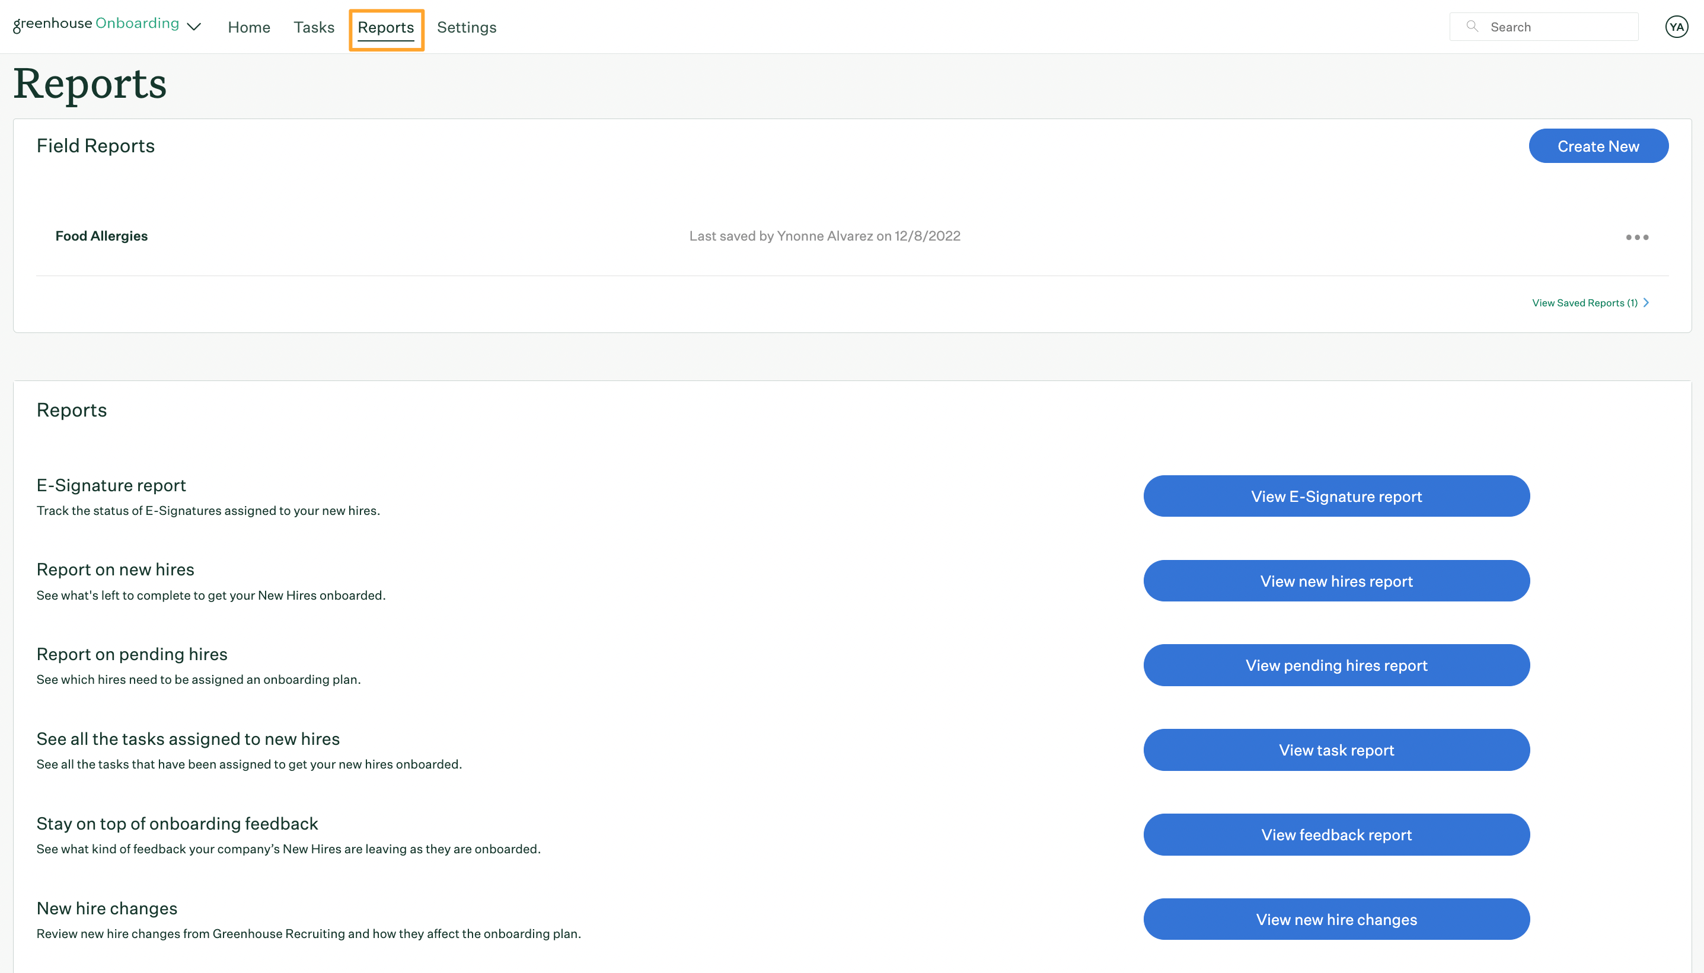This screenshot has height=973, width=1704.
Task: Click Create New field report button
Action: pos(1598,145)
